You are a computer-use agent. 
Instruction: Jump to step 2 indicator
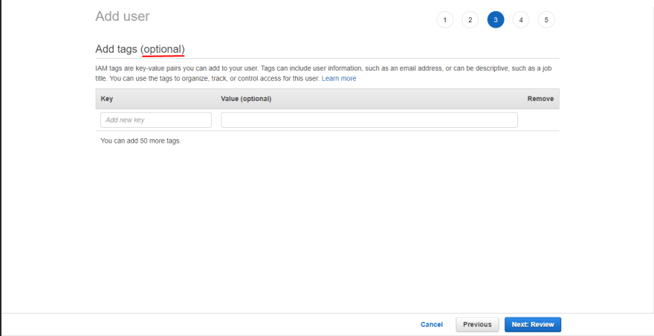point(470,19)
